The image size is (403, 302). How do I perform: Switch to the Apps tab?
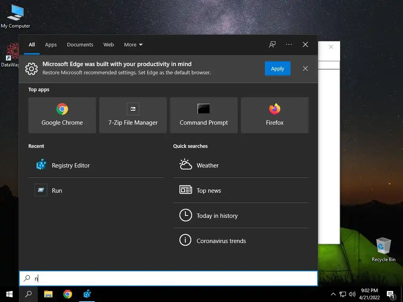[51, 44]
